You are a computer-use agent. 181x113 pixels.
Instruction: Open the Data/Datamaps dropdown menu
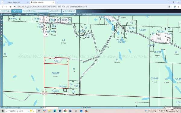click(6, 14)
